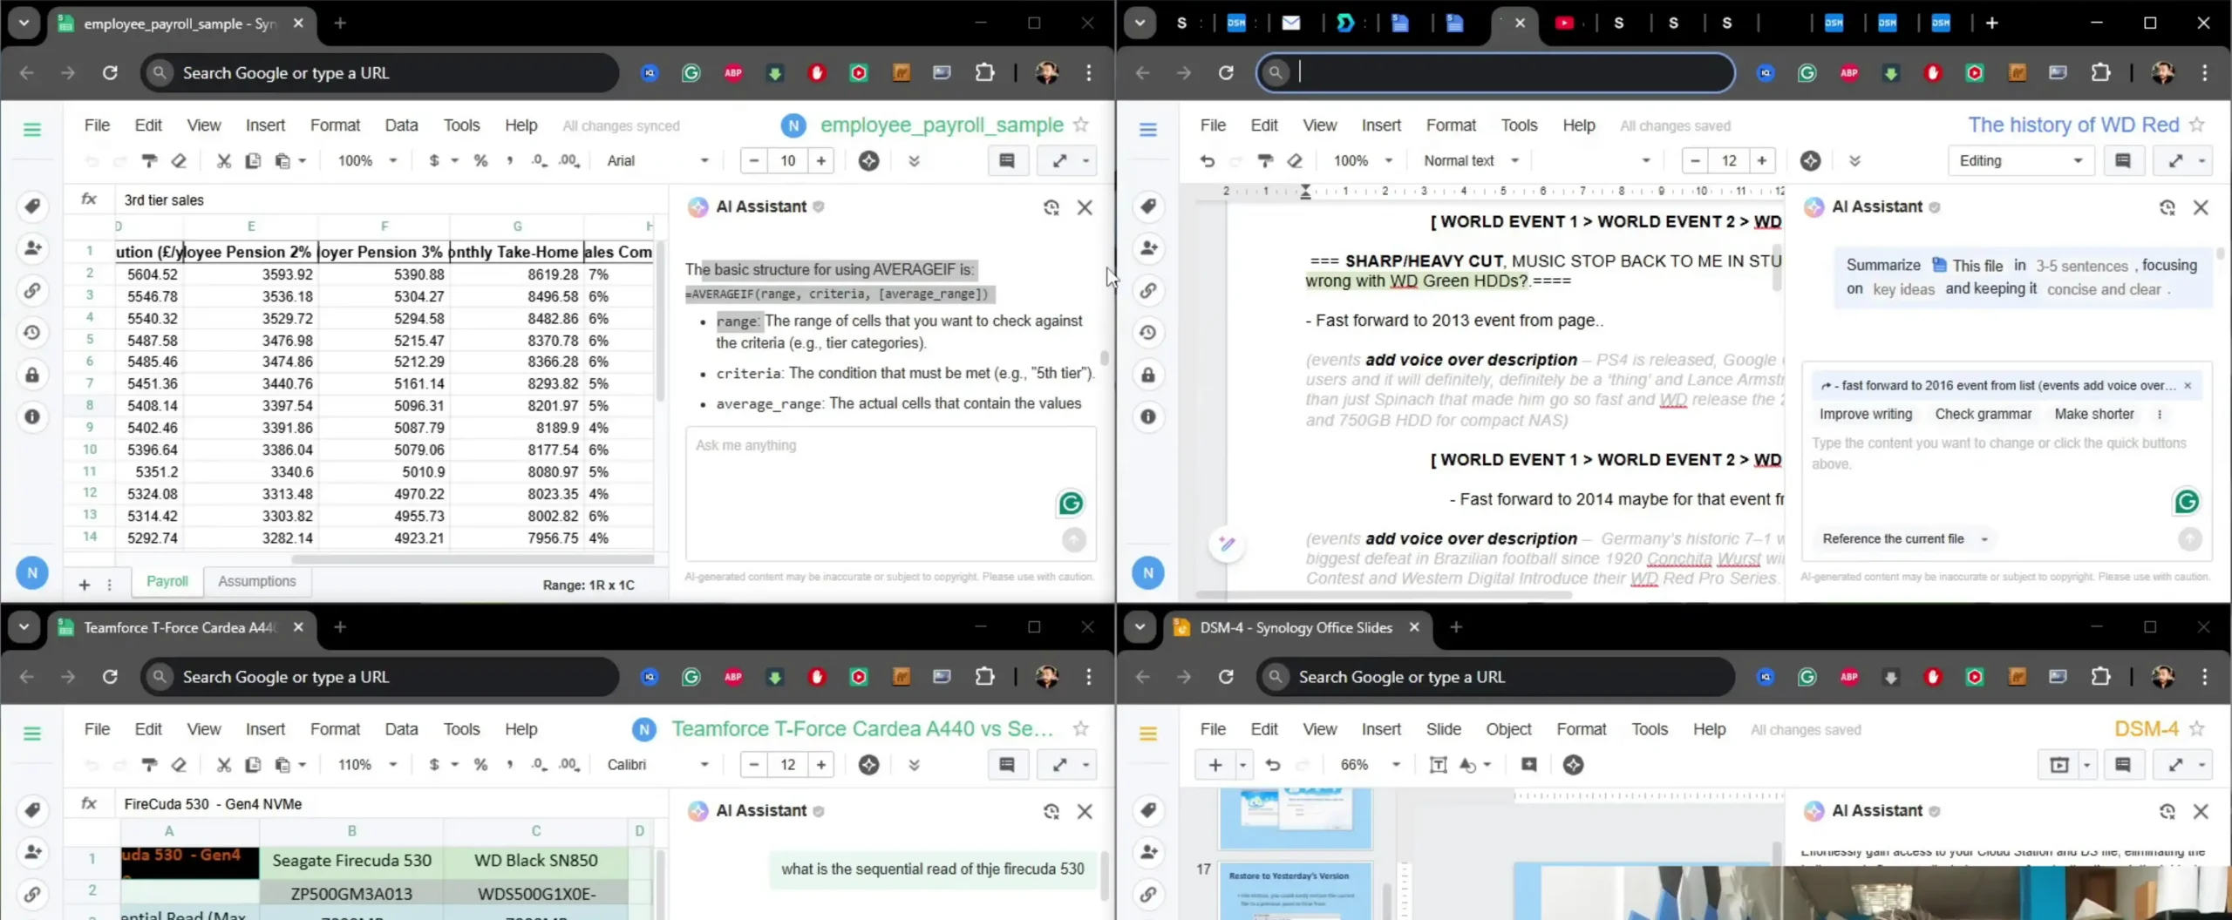Decrease font size minus button in WD Red toolbar
The width and height of the screenshot is (2232, 920).
click(1695, 160)
